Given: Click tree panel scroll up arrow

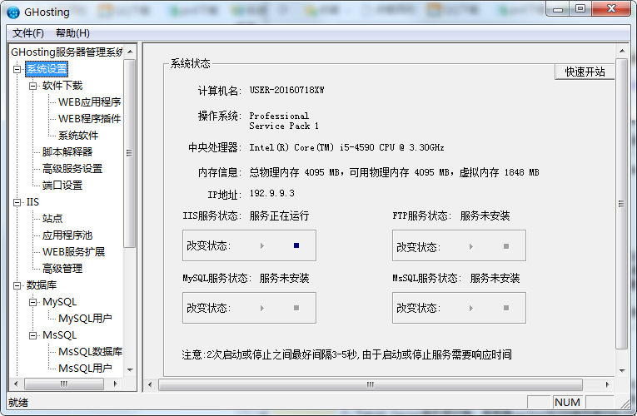Looking at the screenshot, I should pos(130,52).
